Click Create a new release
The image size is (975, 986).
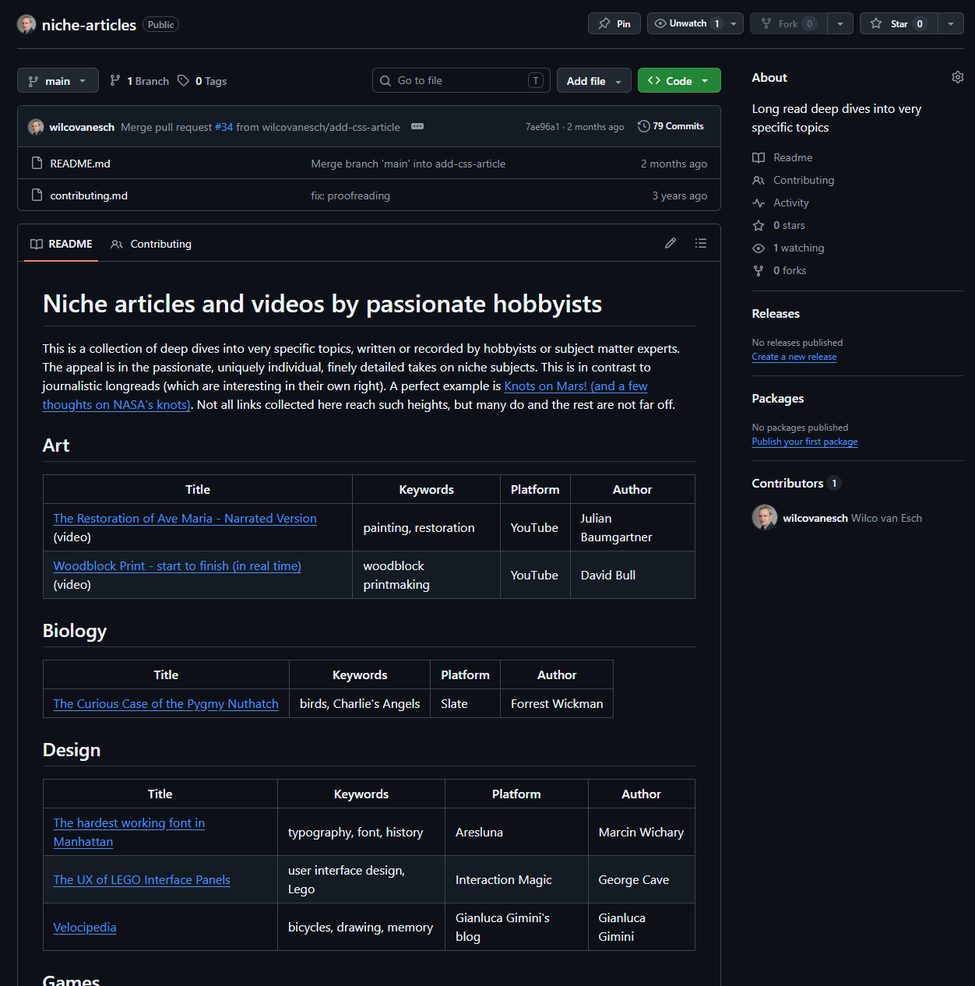click(x=794, y=357)
